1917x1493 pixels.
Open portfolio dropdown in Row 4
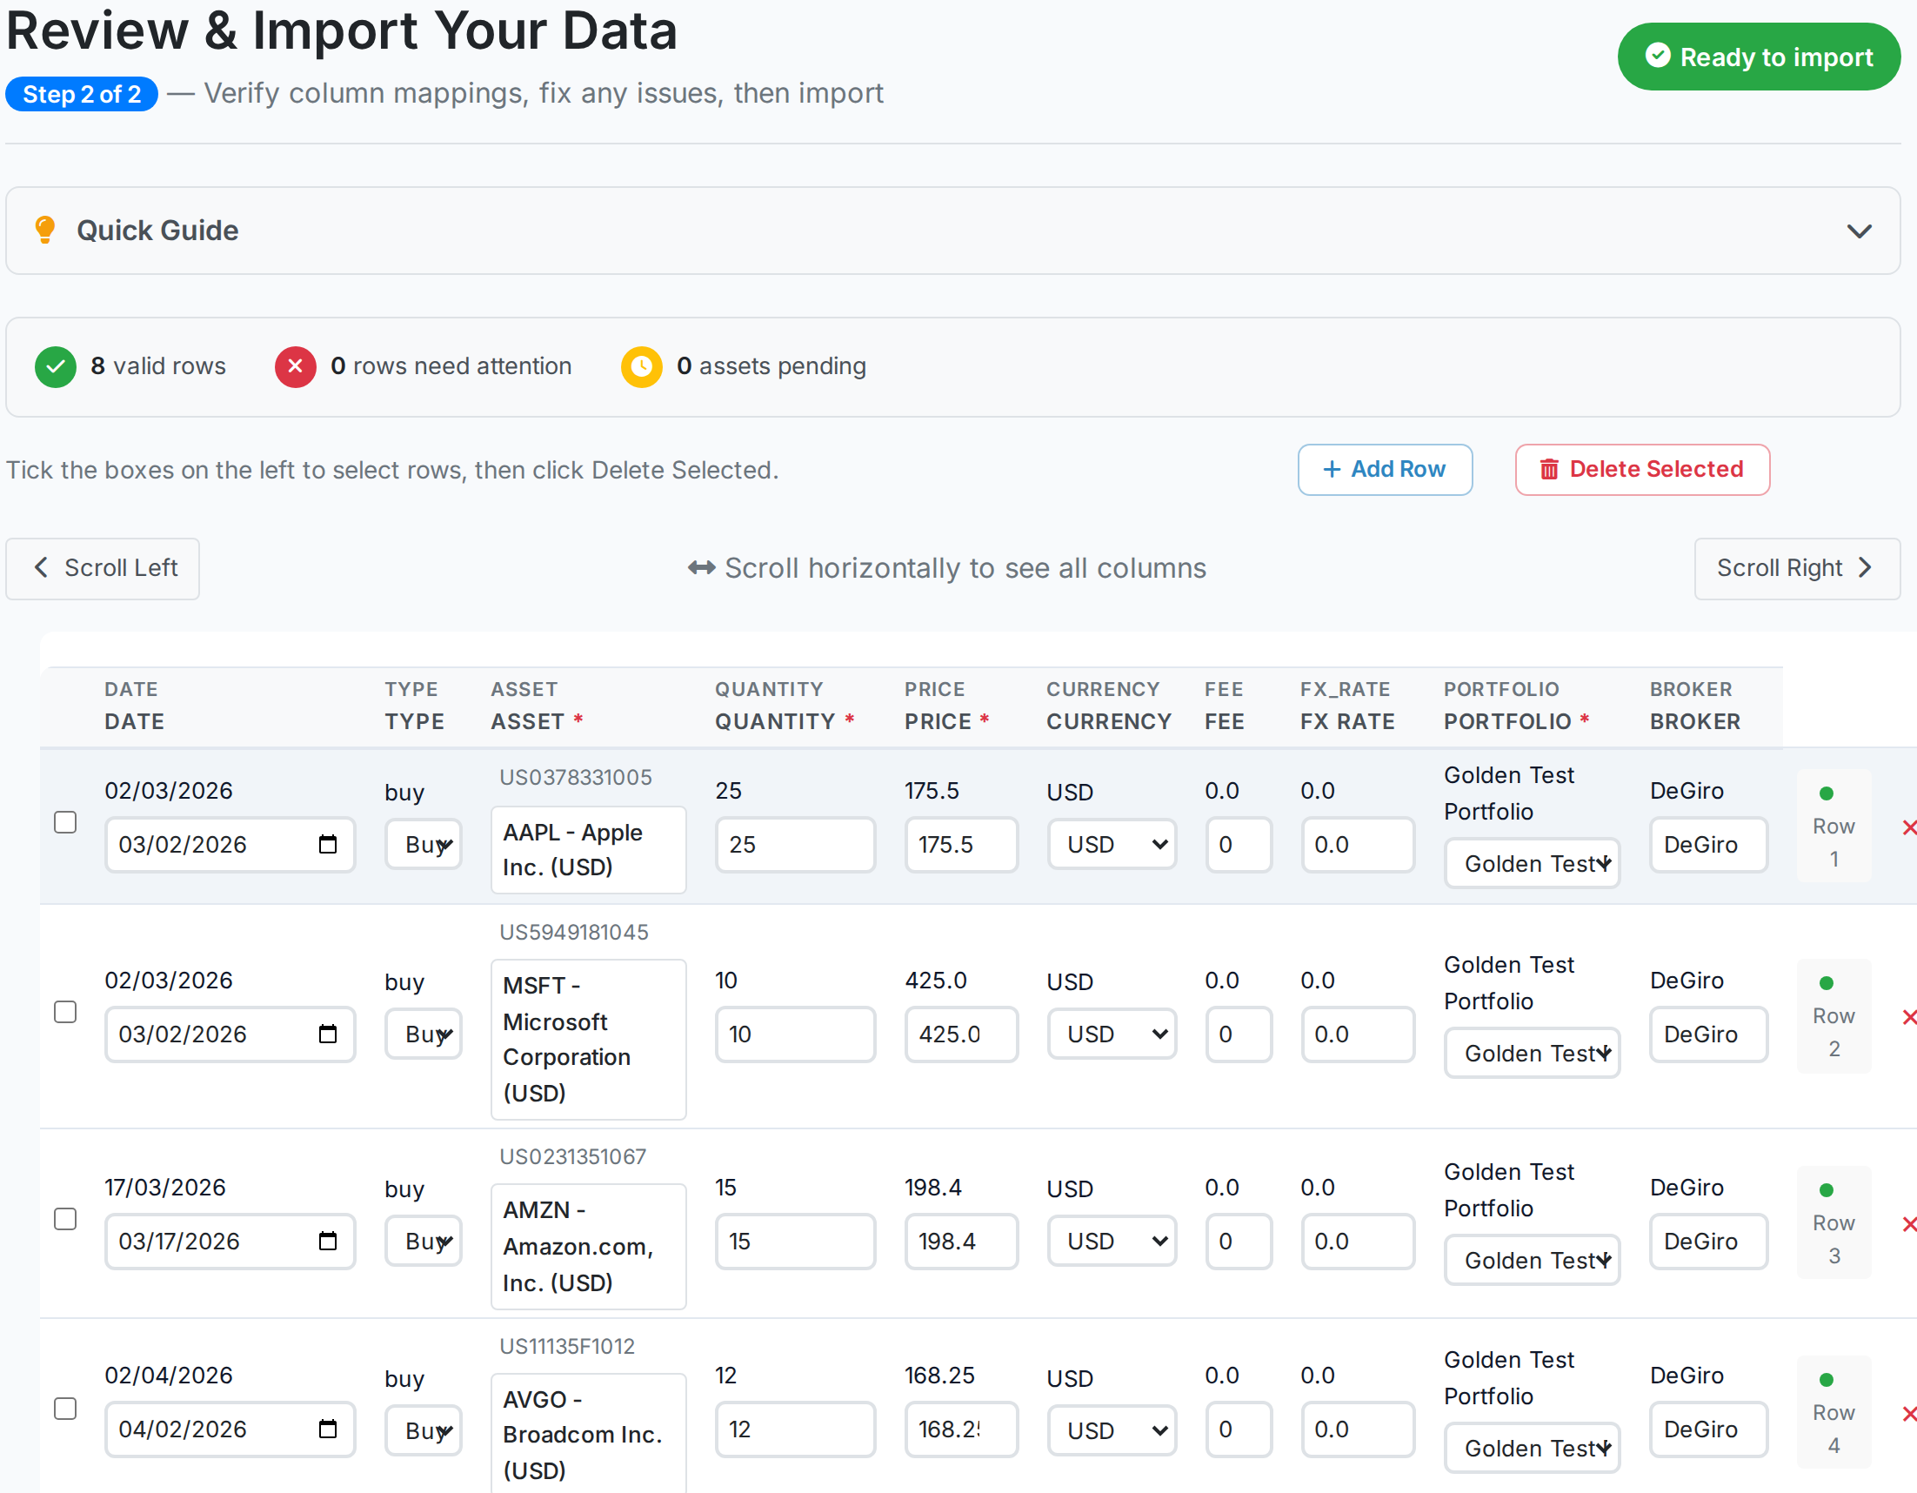(1532, 1449)
